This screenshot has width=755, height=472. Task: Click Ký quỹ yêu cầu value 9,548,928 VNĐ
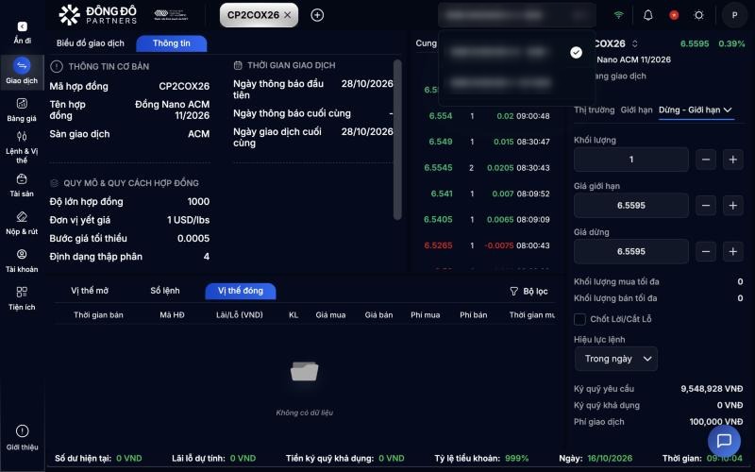click(x=712, y=389)
